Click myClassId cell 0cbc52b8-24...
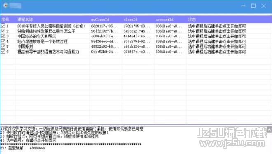272x154 pixels. click(x=104, y=51)
